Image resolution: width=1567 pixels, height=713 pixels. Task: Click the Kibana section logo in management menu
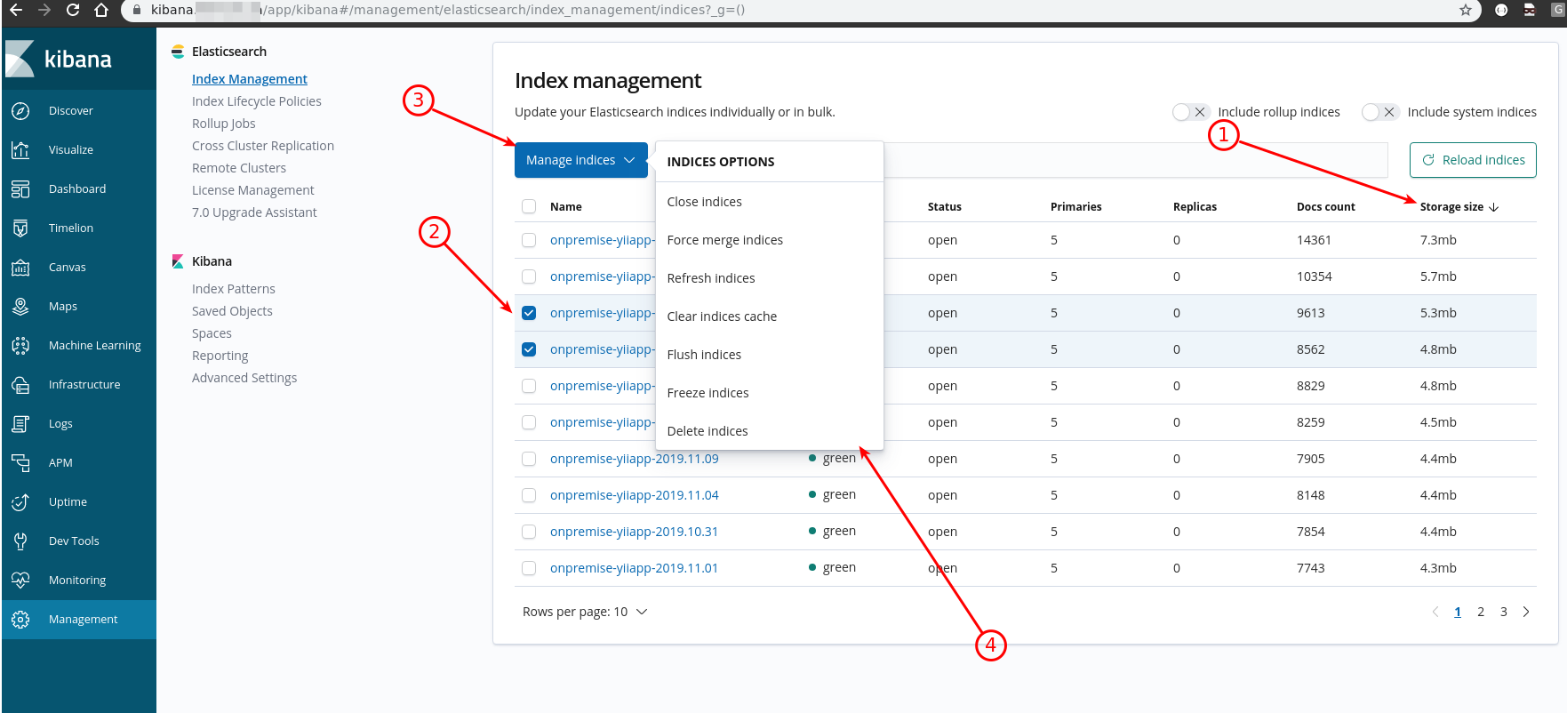(178, 261)
